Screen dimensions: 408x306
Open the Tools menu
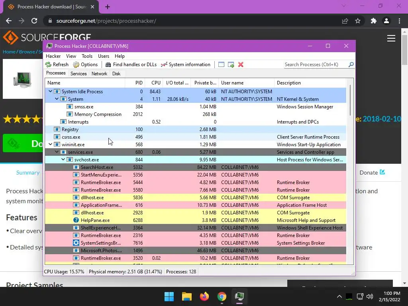coord(87,56)
